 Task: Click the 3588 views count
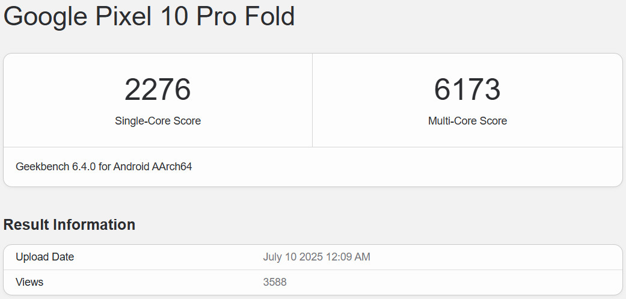(276, 282)
